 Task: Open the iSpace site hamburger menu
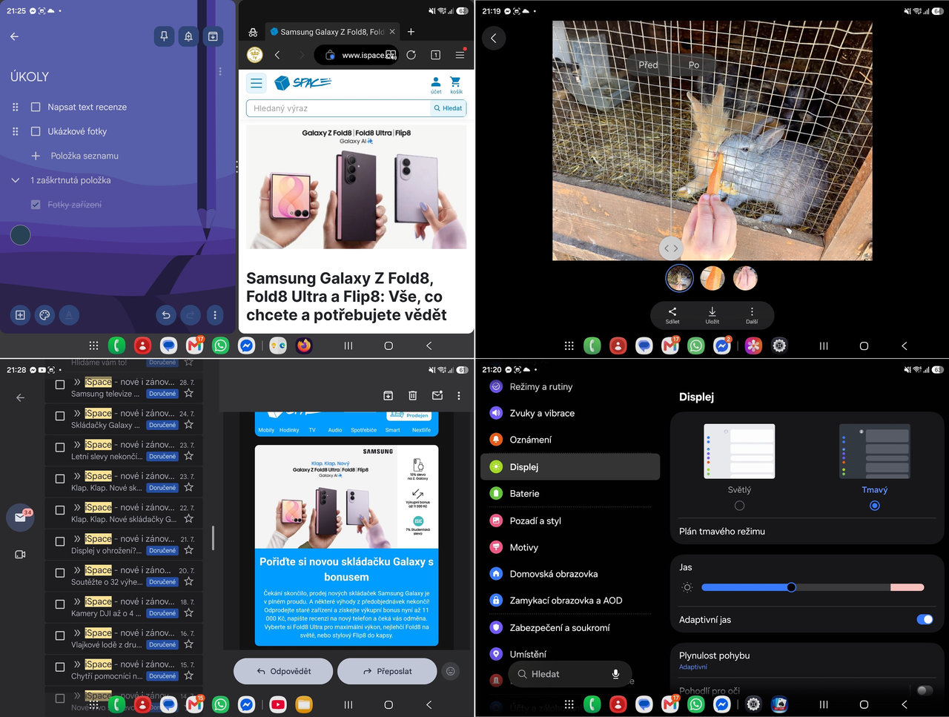tap(257, 83)
